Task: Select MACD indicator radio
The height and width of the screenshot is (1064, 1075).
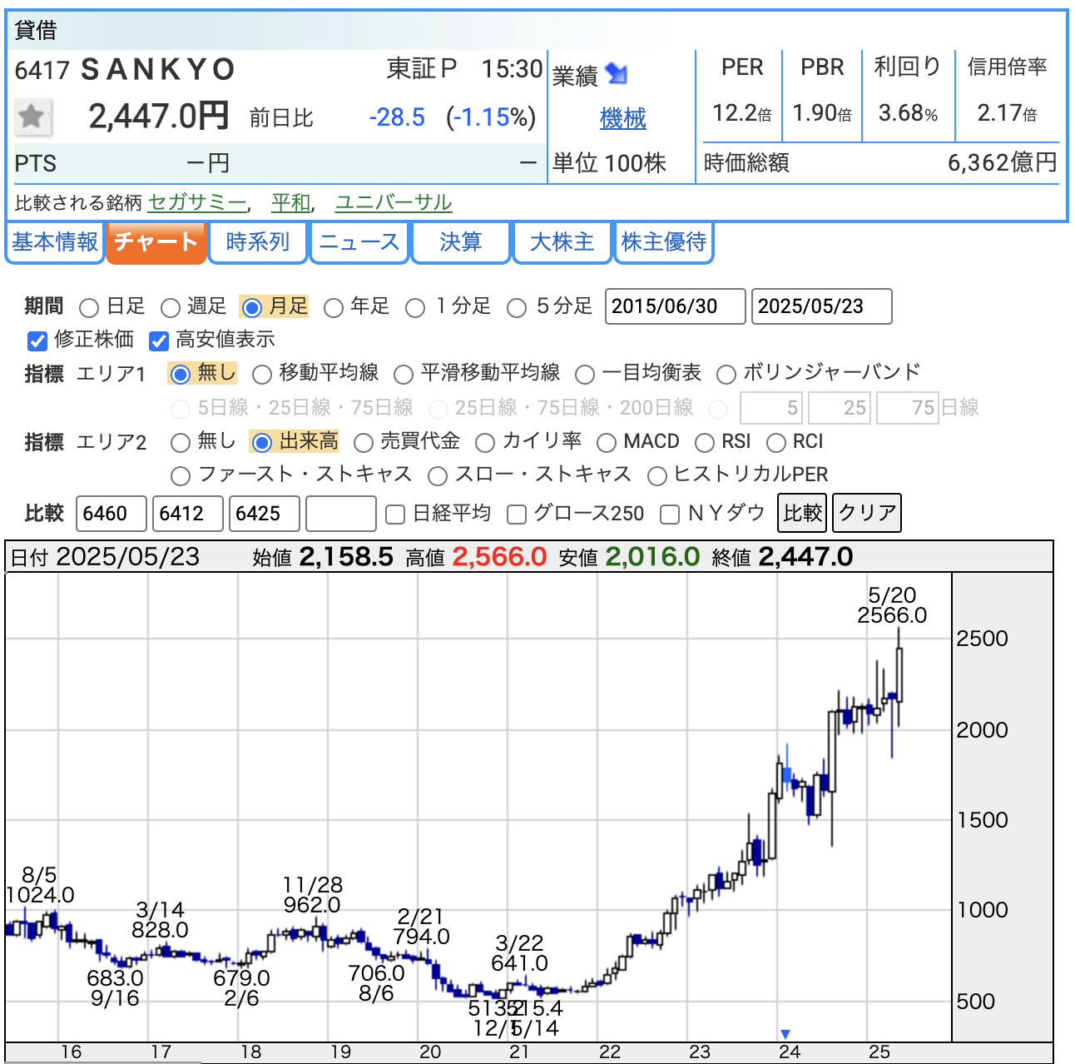Action: coord(607,442)
